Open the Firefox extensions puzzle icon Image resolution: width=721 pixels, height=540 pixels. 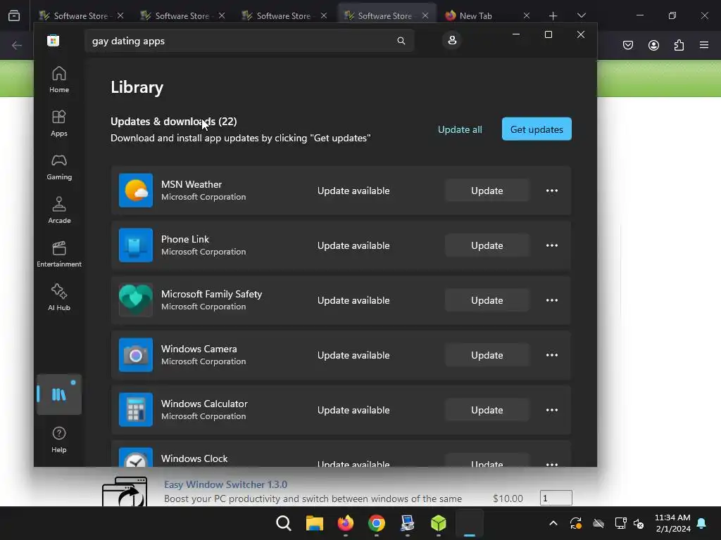point(679,45)
